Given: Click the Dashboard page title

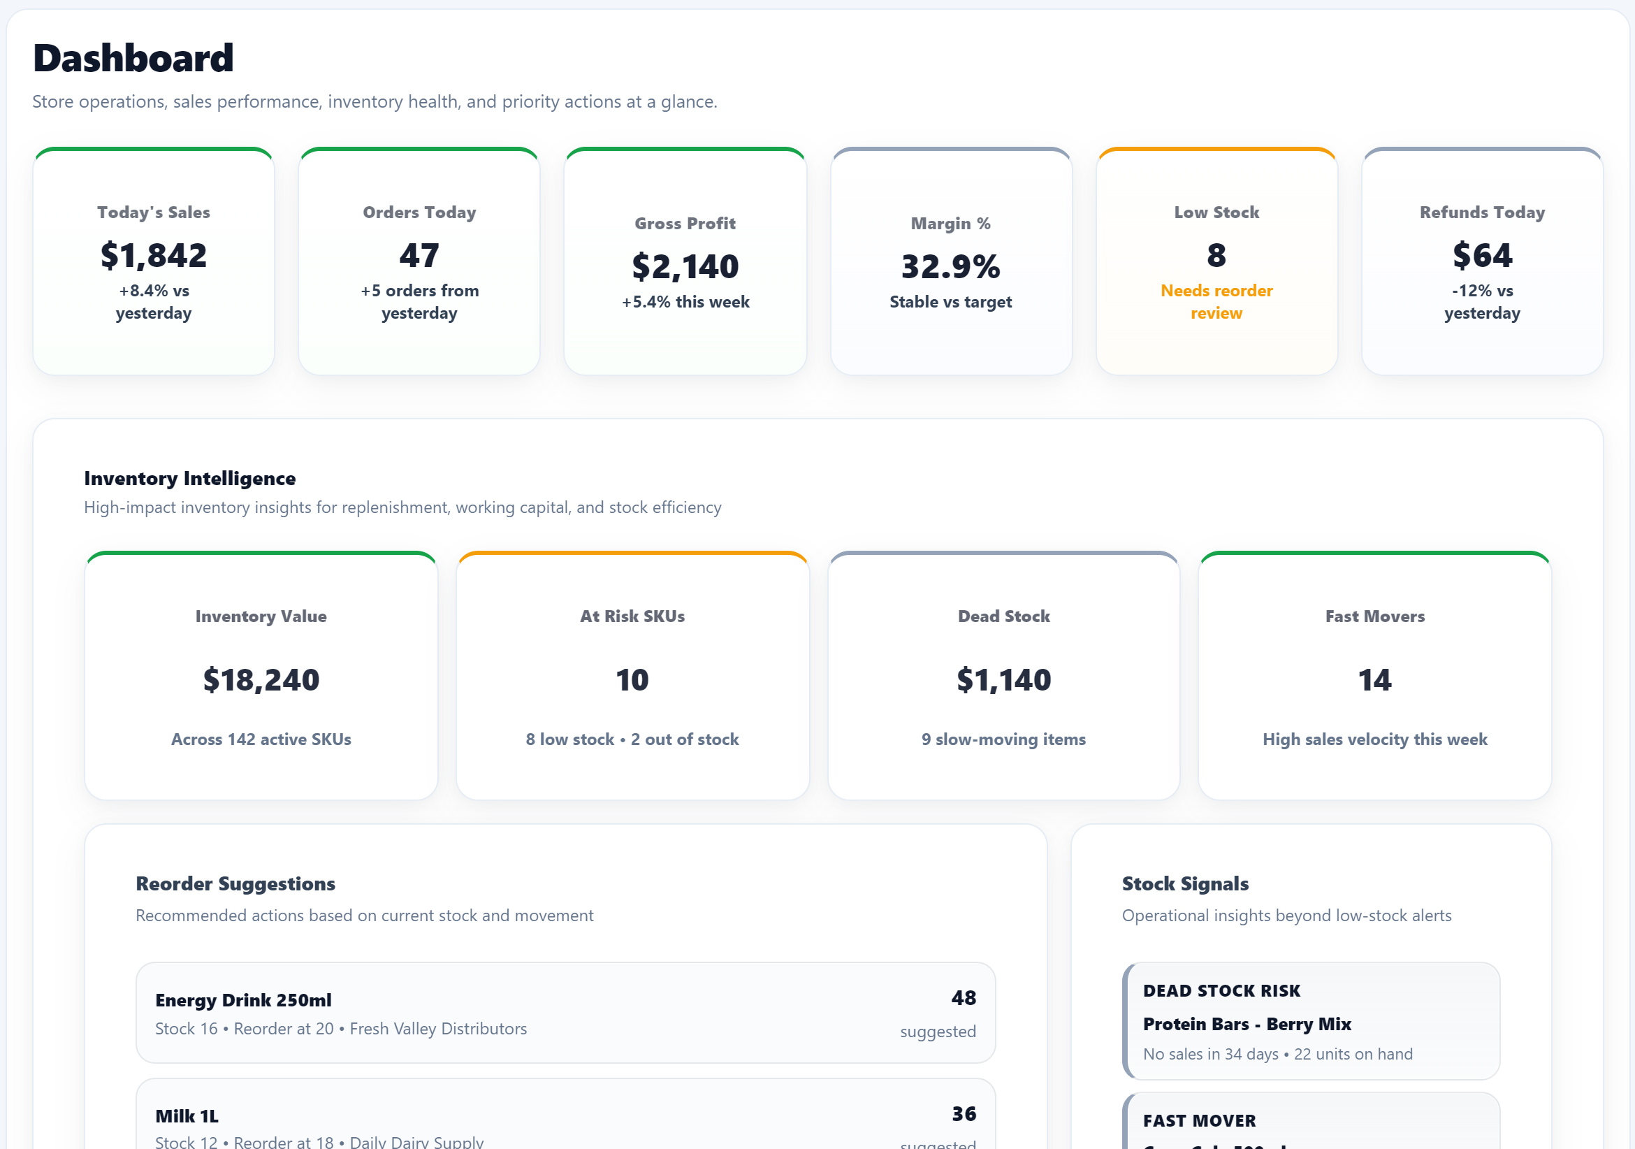Looking at the screenshot, I should click(133, 57).
